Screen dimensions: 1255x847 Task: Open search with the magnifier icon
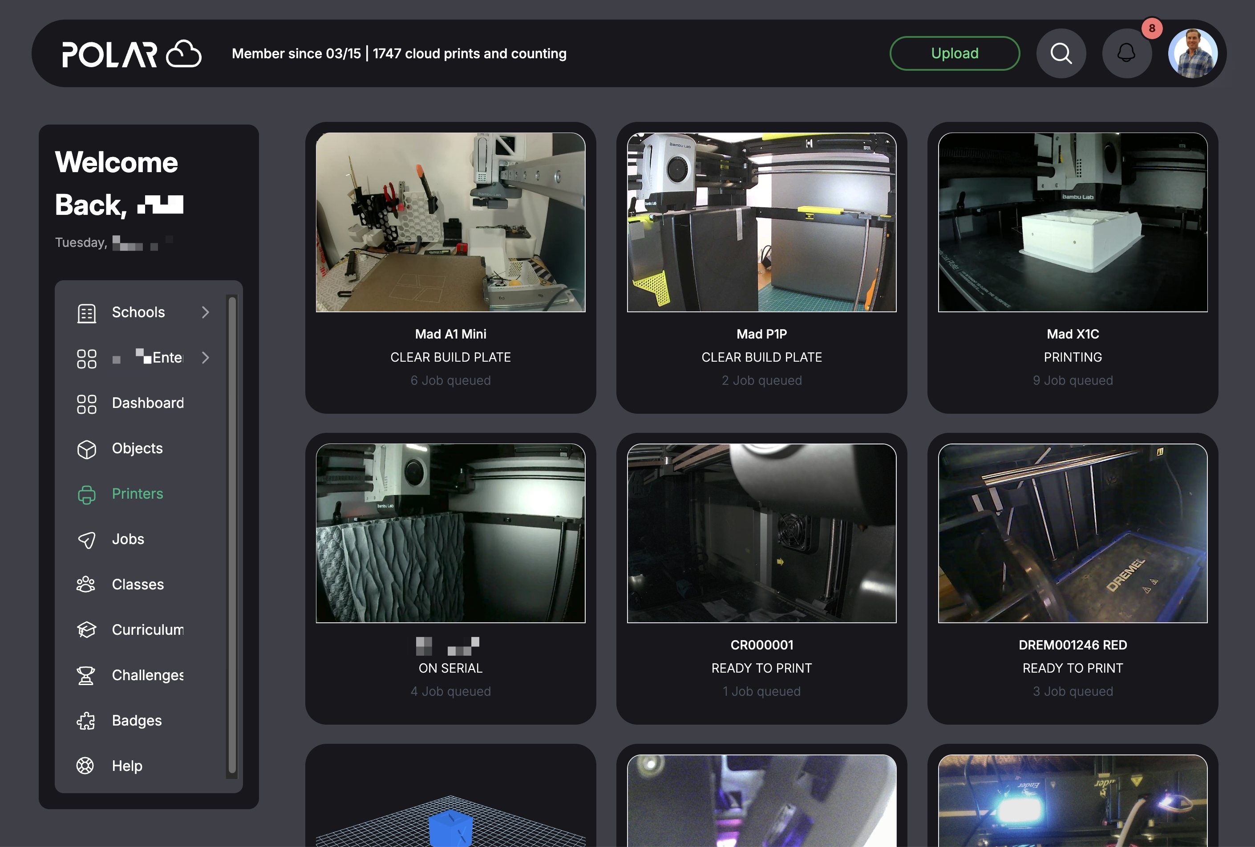(1061, 53)
